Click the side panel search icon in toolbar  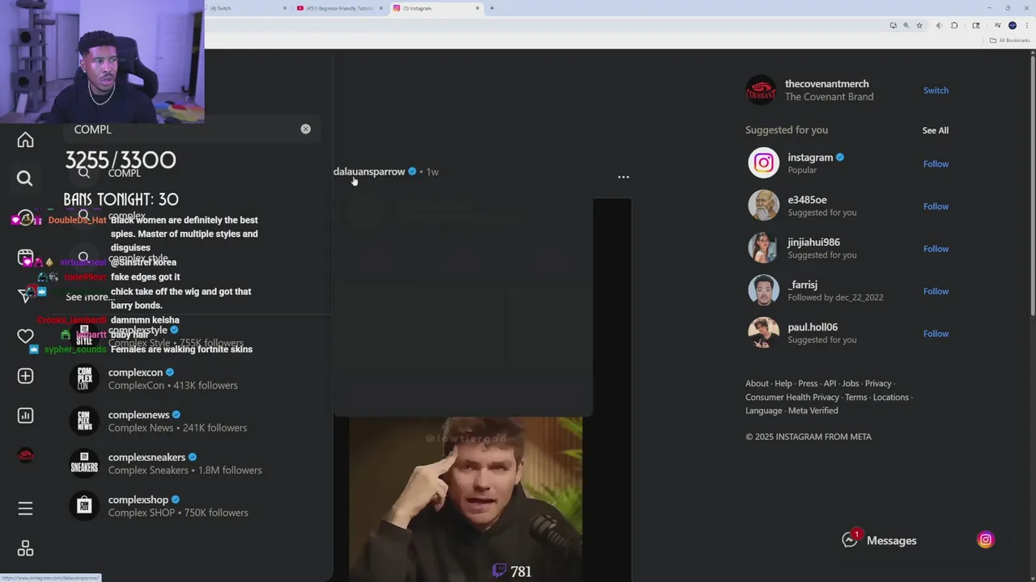pyautogui.click(x=976, y=26)
